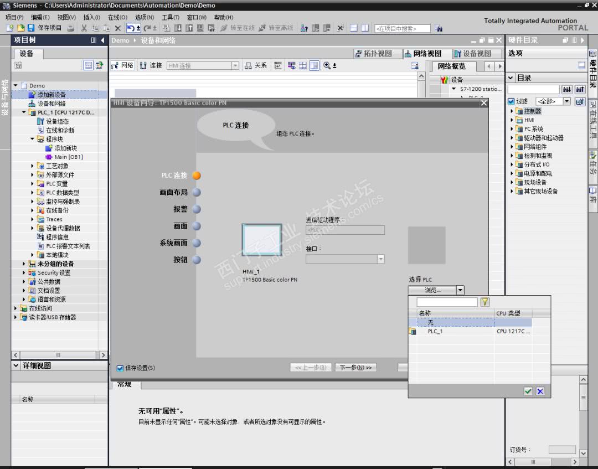
Task: Uncheck the 过滤 filter checkbox in catalog
Action: point(511,101)
